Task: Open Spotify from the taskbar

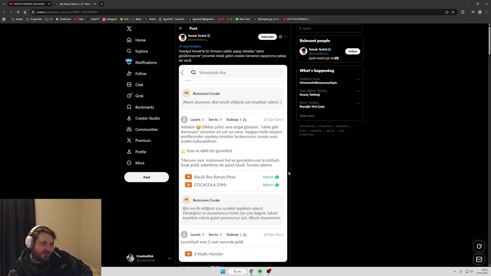Action: (x=260, y=271)
